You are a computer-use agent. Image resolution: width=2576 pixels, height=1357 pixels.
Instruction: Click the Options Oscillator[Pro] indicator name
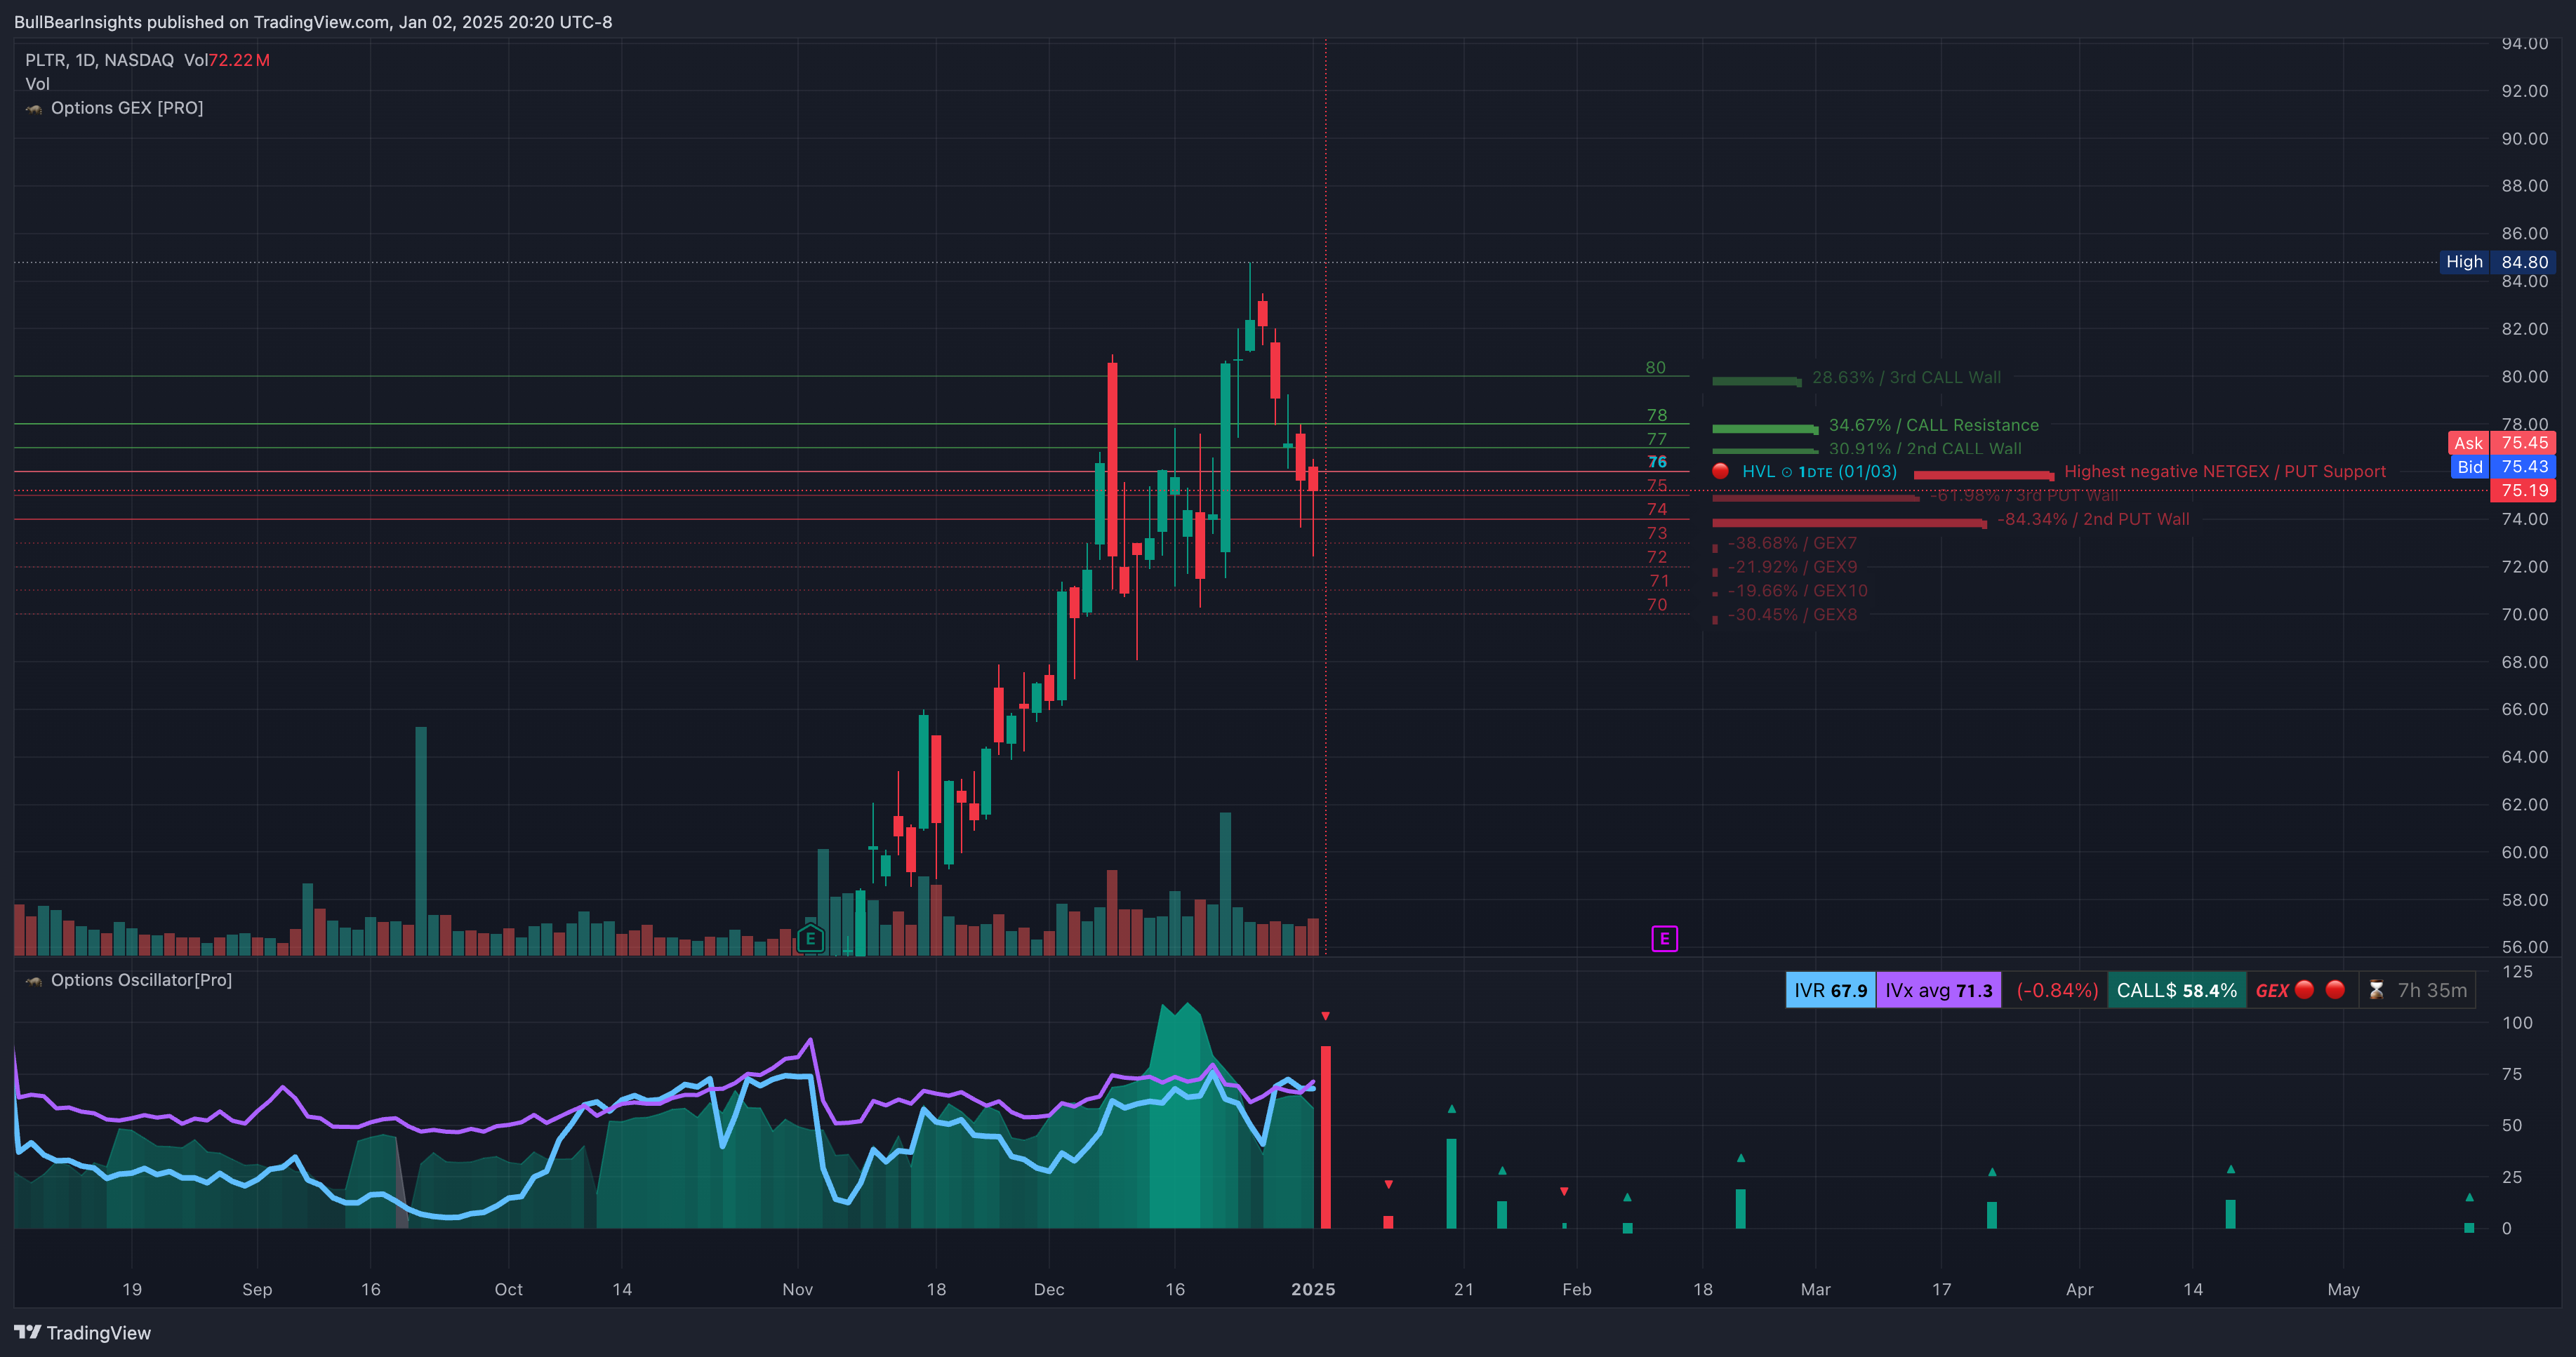(x=141, y=980)
